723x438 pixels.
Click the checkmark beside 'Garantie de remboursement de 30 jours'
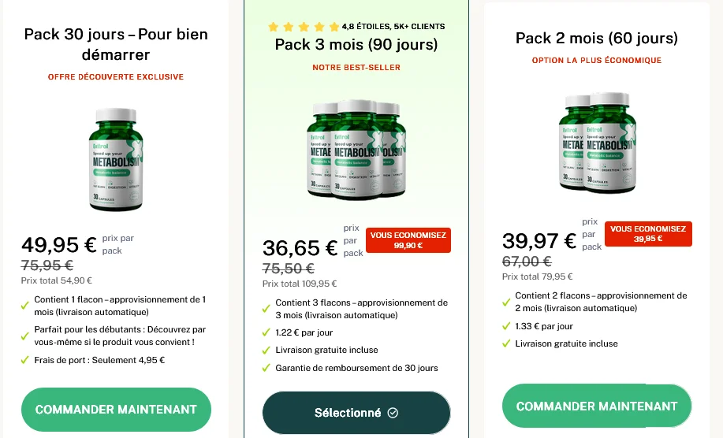(x=266, y=368)
